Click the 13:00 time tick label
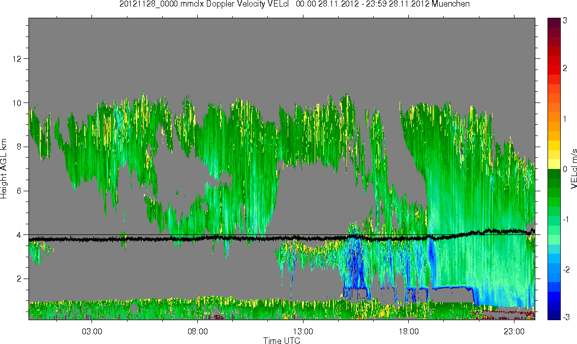 point(303,331)
